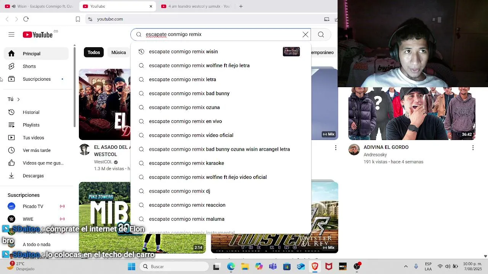The width and height of the screenshot is (488, 274).
Task: Open the Andresosky channel avatar
Action: (x=354, y=150)
